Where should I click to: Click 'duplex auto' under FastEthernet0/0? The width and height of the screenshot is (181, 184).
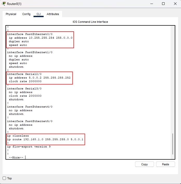[x=19, y=41]
